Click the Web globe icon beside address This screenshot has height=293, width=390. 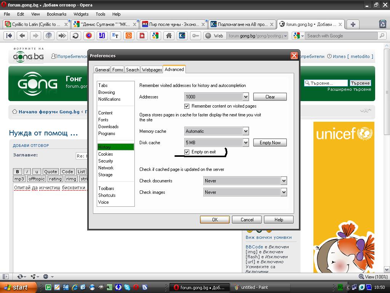coord(208,36)
